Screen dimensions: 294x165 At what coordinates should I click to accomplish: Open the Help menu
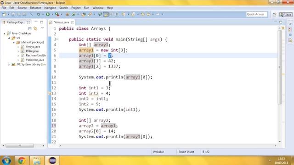[x=110, y=8]
